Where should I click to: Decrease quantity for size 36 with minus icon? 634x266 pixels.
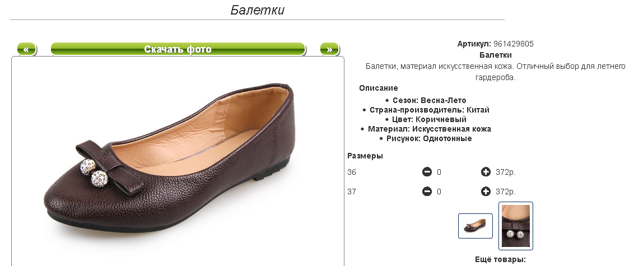tap(427, 172)
